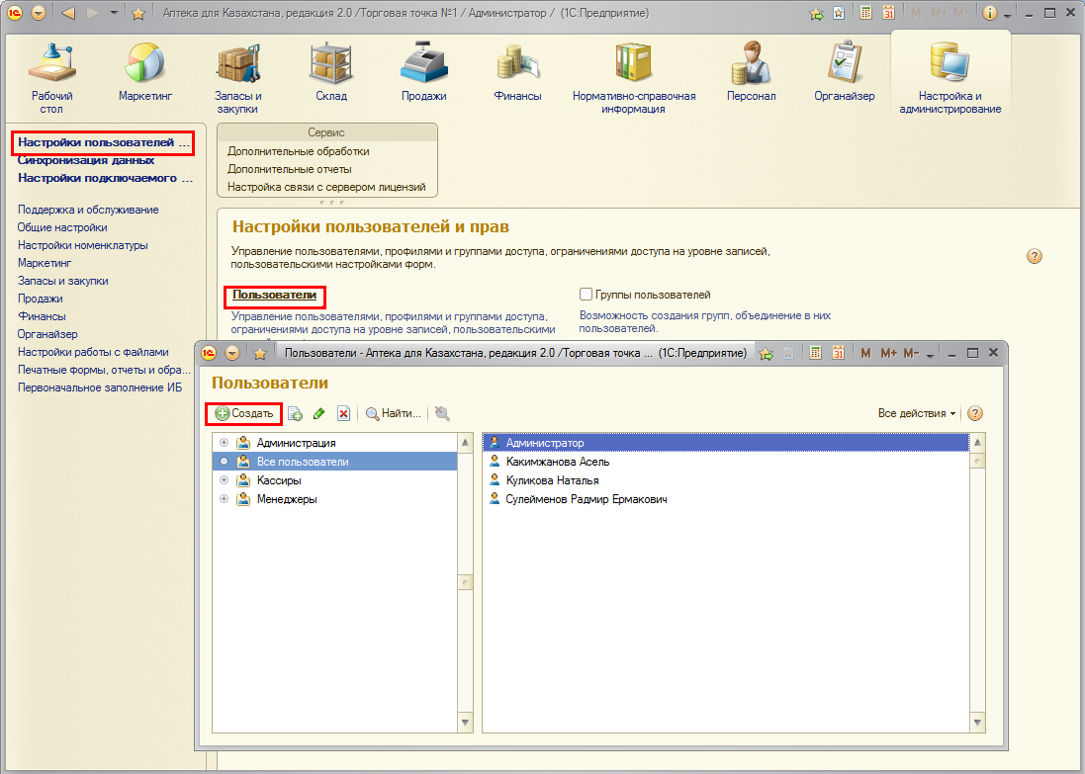Click the copy user icon next to Создать
Screen dimensions: 1085x774
tap(295, 414)
